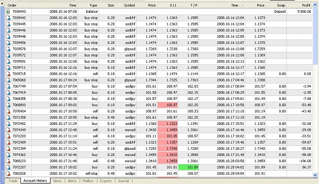Select the profit value 86.37
The width and height of the screenshot is (319, 184).
(x=306, y=167)
